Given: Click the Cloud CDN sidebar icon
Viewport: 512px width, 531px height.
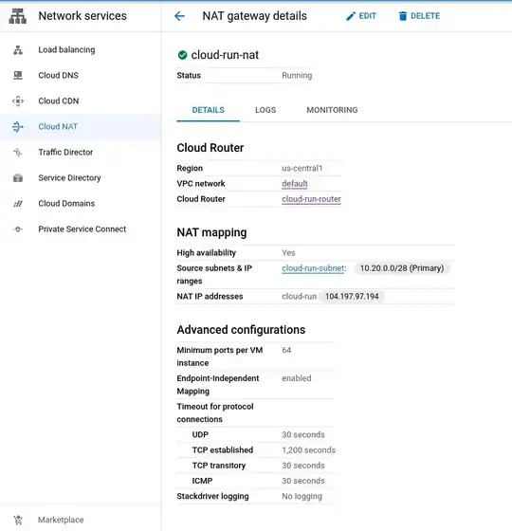Looking at the screenshot, I should click(18, 101).
